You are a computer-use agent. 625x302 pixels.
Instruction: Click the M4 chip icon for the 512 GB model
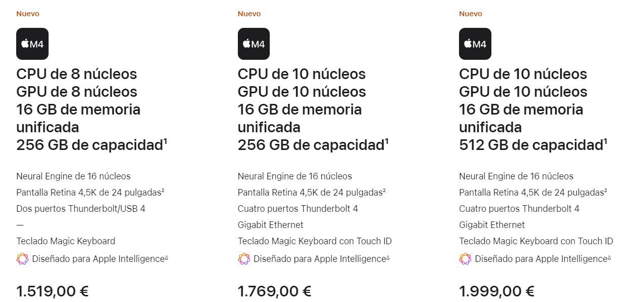(x=475, y=44)
